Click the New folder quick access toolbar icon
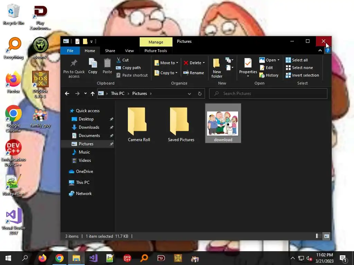The width and height of the screenshot is (354, 265). click(85, 41)
